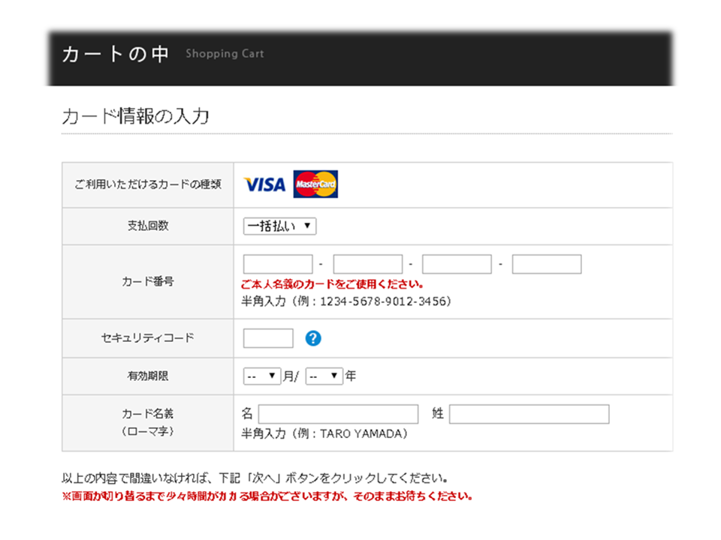
Task: Click the VISA card logo
Action: click(x=264, y=184)
